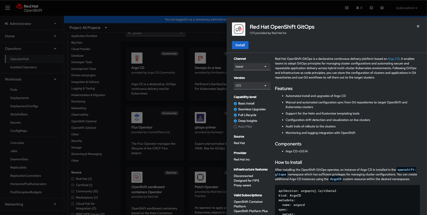Tick the Marketplace source filter checkbox
This screenshot has height=215, width=427.
(x=73, y=197)
